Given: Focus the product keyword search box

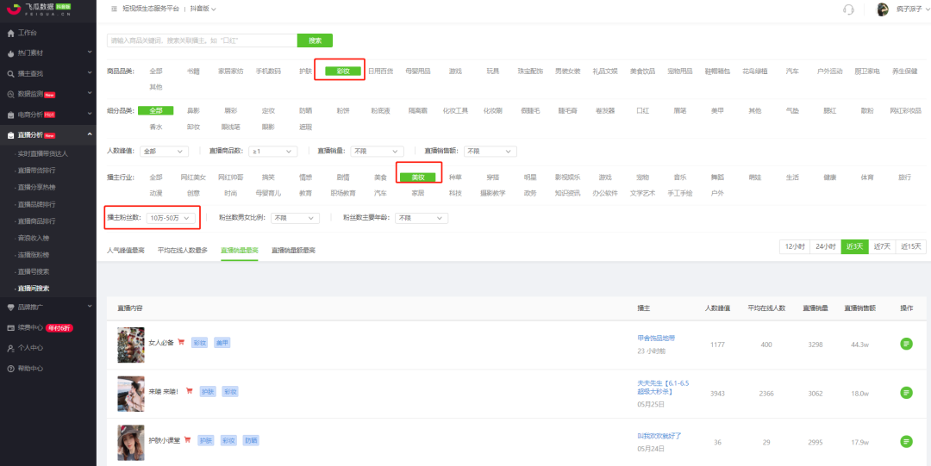Looking at the screenshot, I should coord(202,40).
